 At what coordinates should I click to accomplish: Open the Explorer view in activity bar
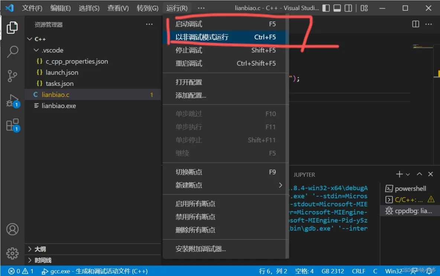click(x=12, y=27)
